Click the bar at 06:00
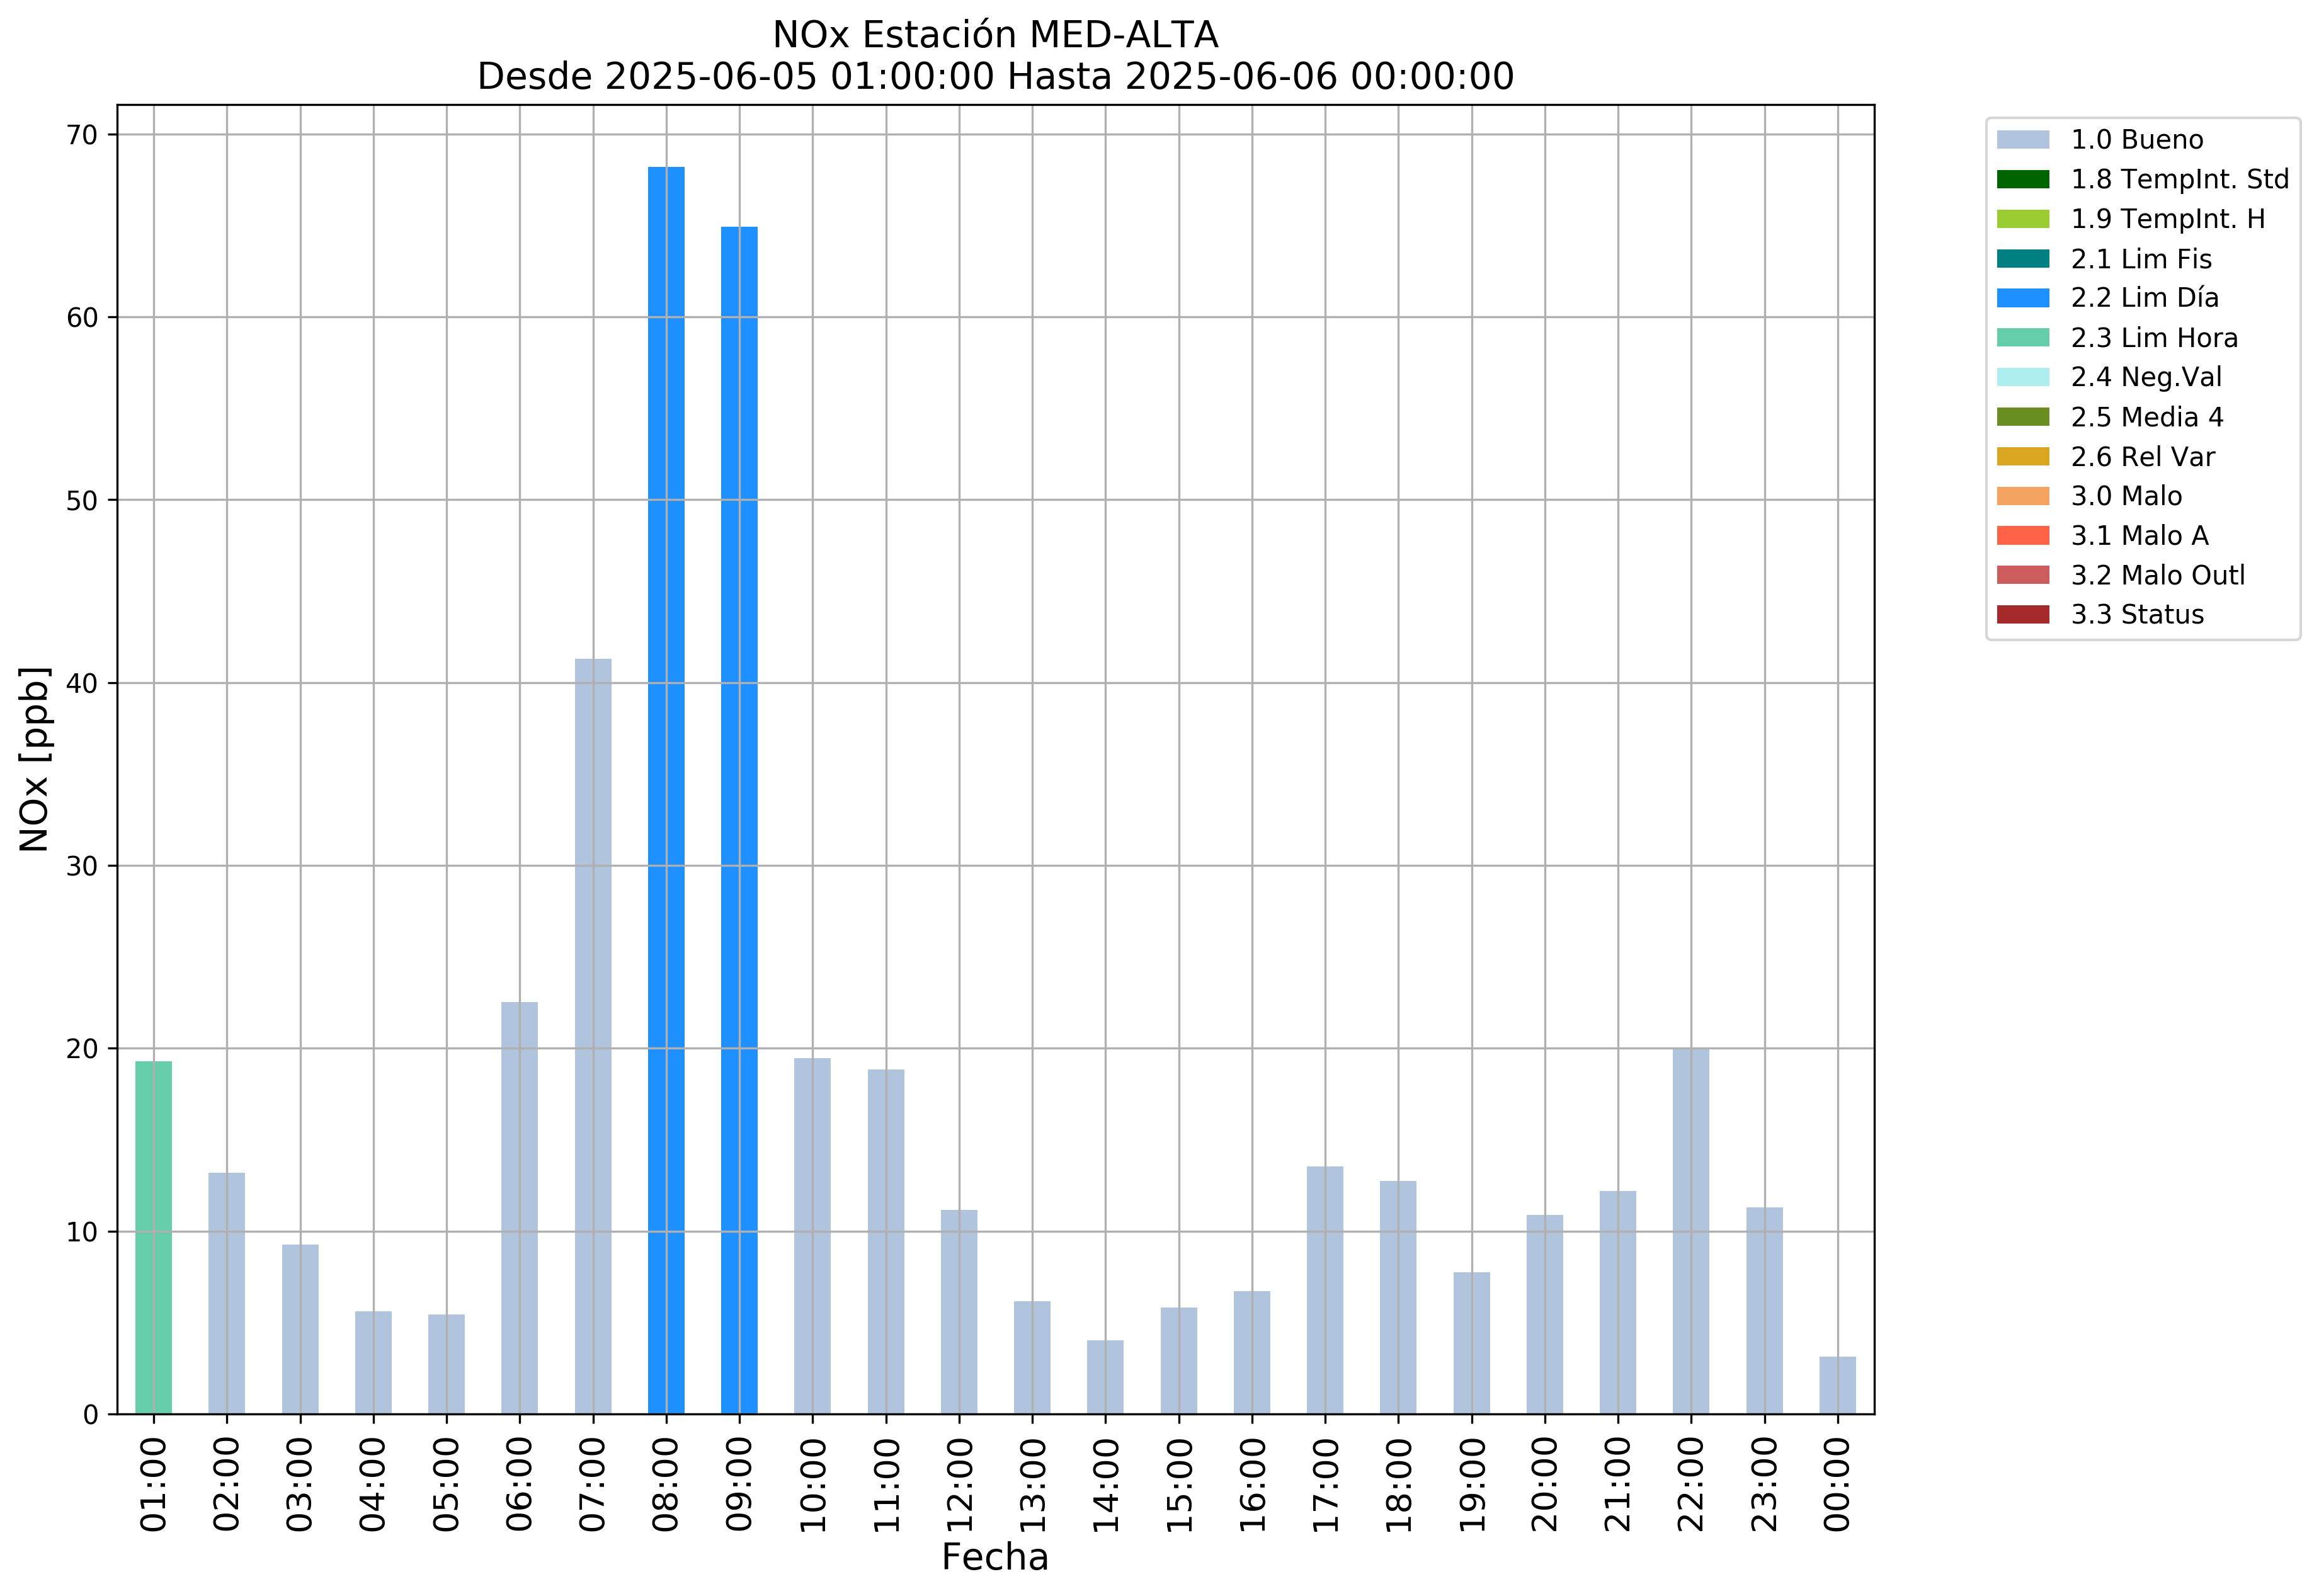The width and height of the screenshot is (2319, 1596). [519, 1208]
